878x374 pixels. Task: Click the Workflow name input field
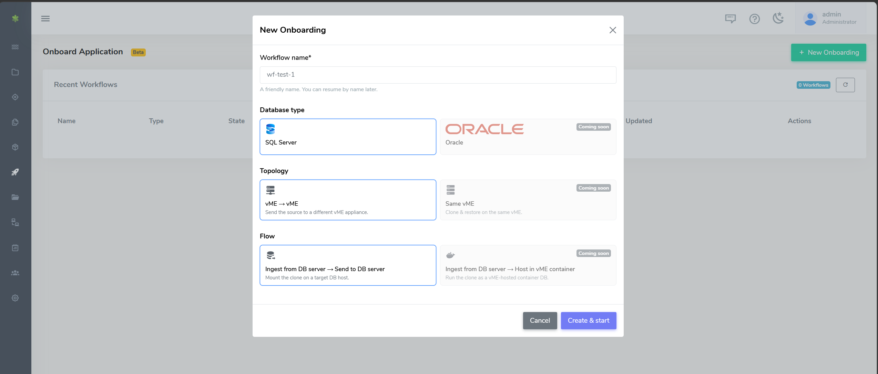coord(438,75)
